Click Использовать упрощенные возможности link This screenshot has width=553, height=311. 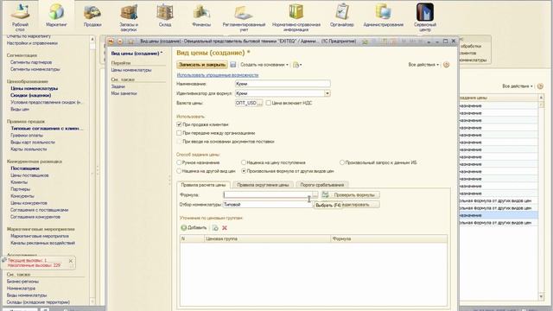click(x=218, y=75)
